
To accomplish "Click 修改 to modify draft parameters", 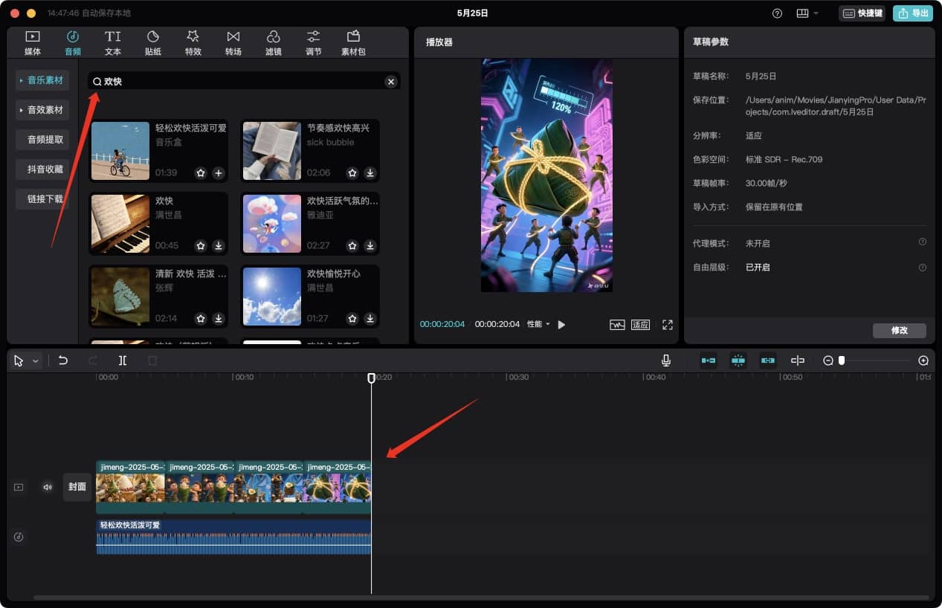I will point(900,331).
